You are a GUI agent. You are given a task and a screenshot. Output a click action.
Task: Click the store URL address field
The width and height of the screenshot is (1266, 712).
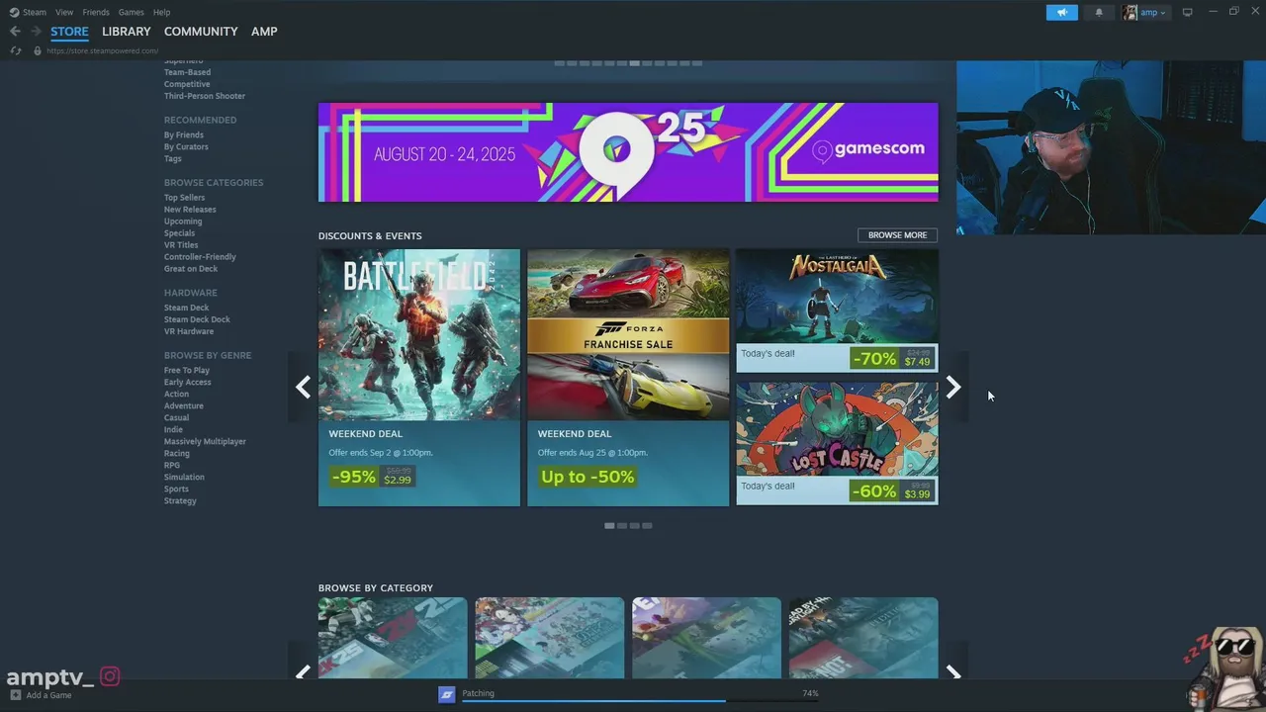102,50
